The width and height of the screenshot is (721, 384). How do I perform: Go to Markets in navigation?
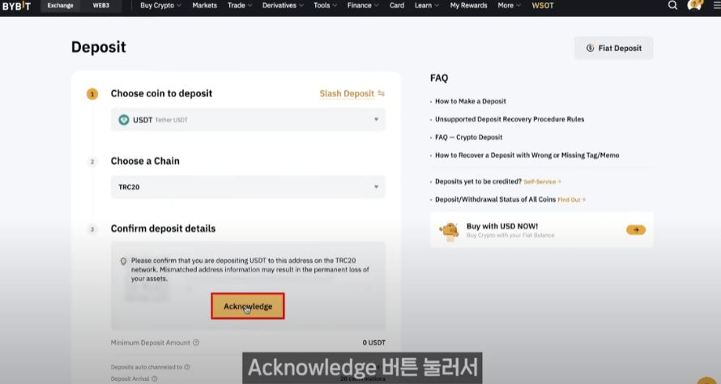[205, 6]
